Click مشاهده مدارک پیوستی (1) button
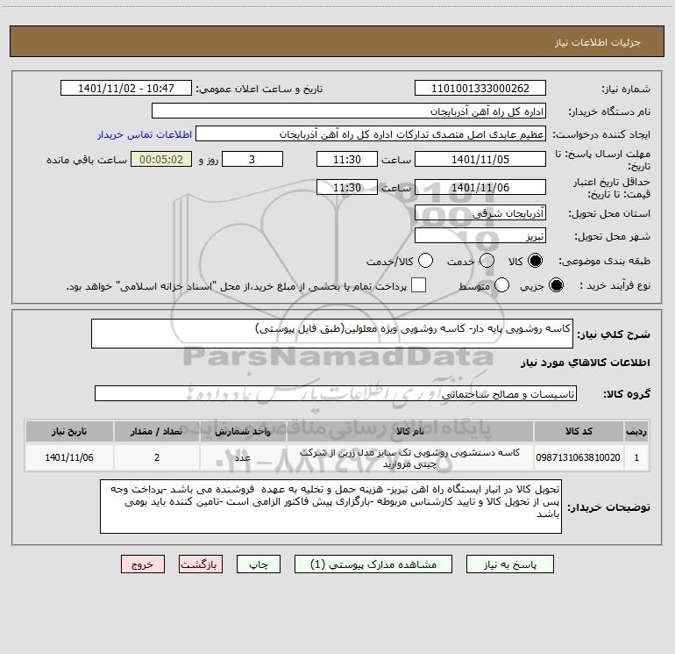 (x=373, y=564)
